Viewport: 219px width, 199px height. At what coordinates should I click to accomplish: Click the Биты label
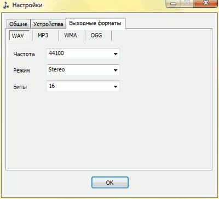point(20,87)
